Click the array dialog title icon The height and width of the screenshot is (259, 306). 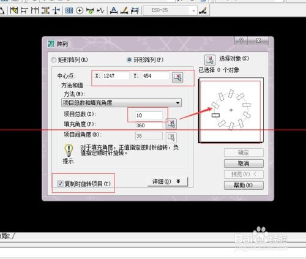pyautogui.click(x=51, y=43)
